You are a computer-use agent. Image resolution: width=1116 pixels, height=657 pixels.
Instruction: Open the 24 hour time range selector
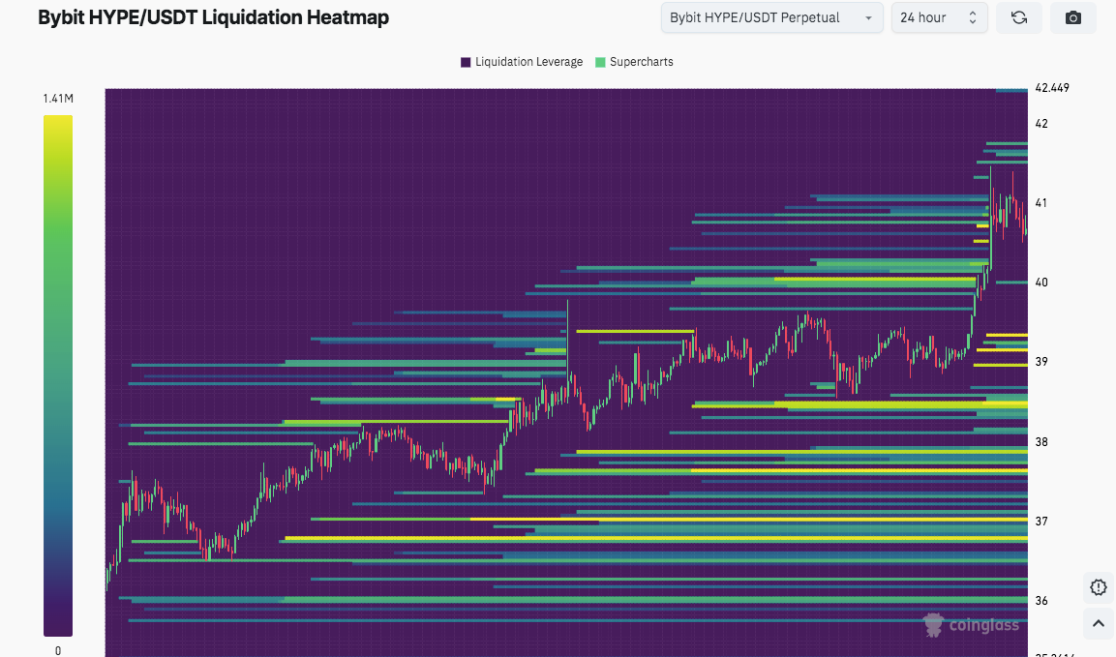[938, 17]
